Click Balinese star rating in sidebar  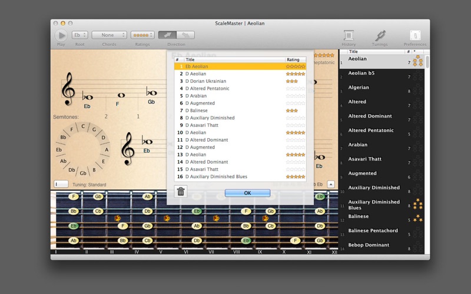(417, 218)
